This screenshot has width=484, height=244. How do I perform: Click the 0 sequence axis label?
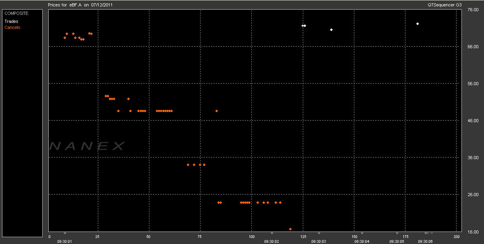[50, 237]
